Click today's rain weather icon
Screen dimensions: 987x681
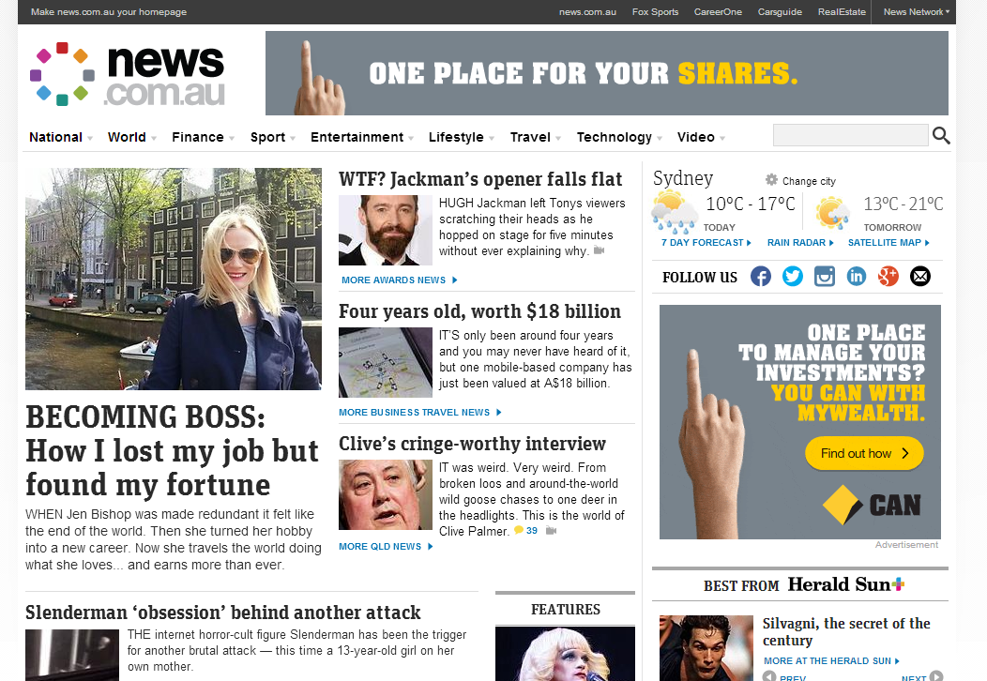[x=674, y=213]
